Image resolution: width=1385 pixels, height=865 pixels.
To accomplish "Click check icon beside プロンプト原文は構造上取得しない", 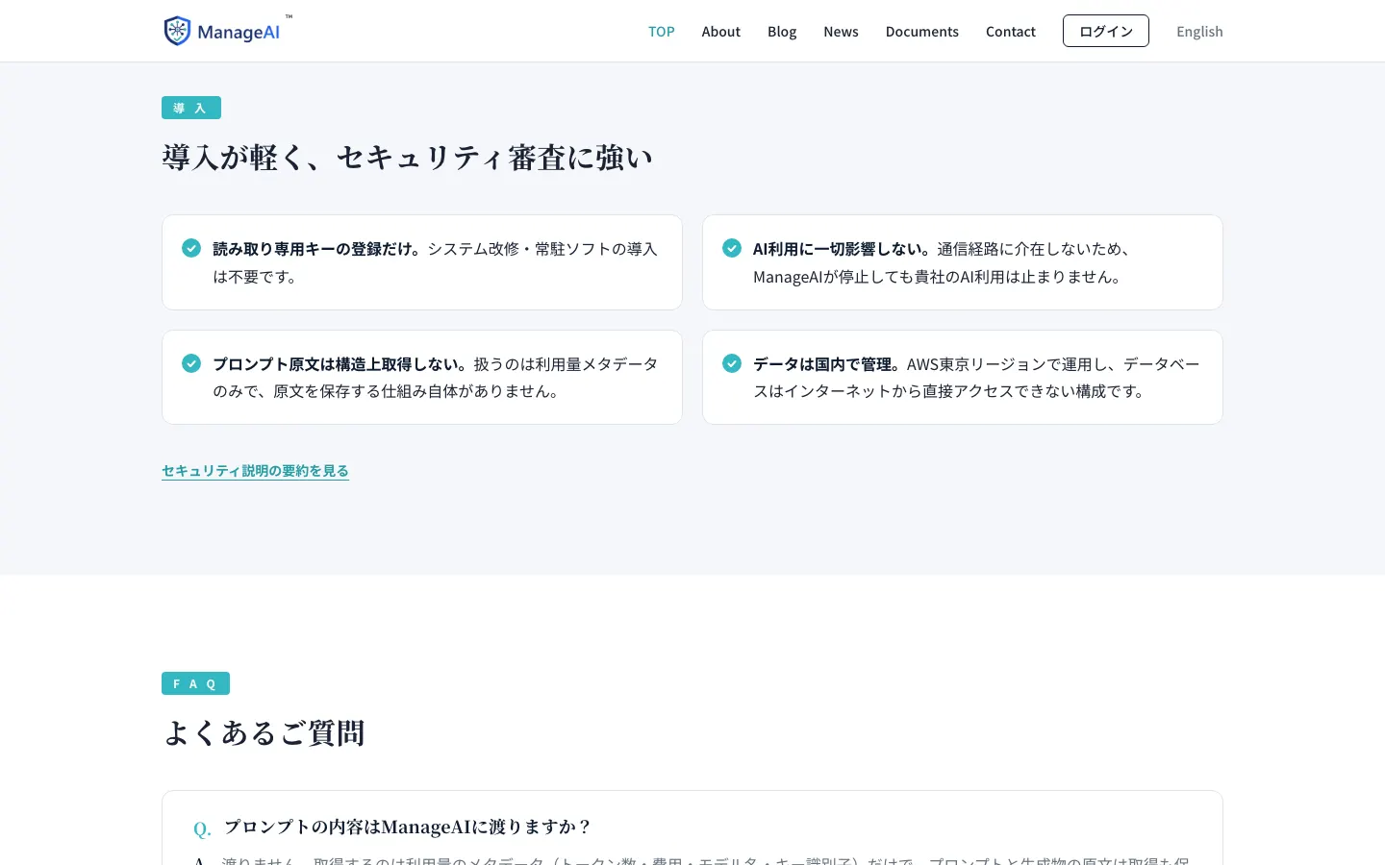I will (191, 363).
